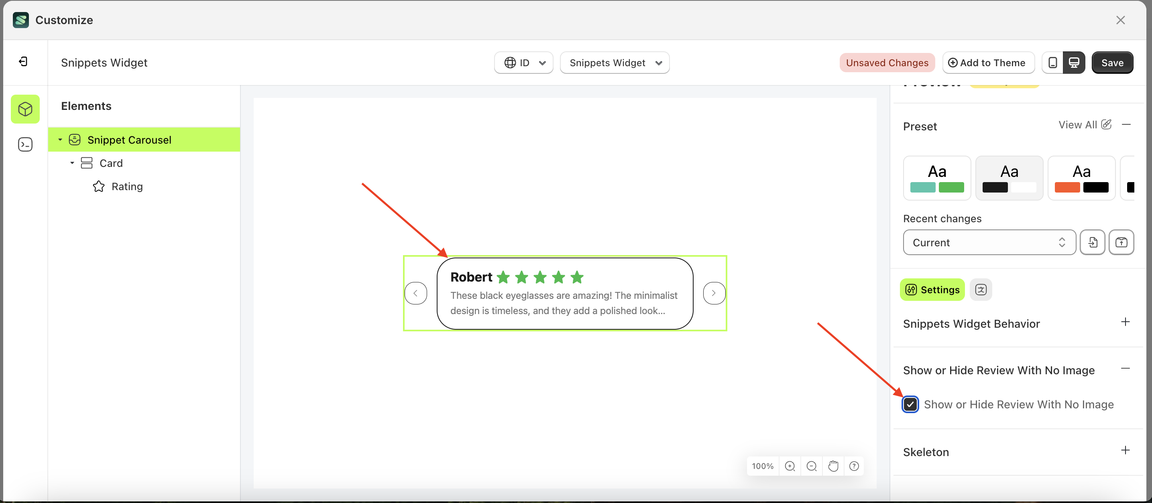Collapse the Snippet Carousel tree item
The width and height of the screenshot is (1152, 503).
click(x=60, y=139)
